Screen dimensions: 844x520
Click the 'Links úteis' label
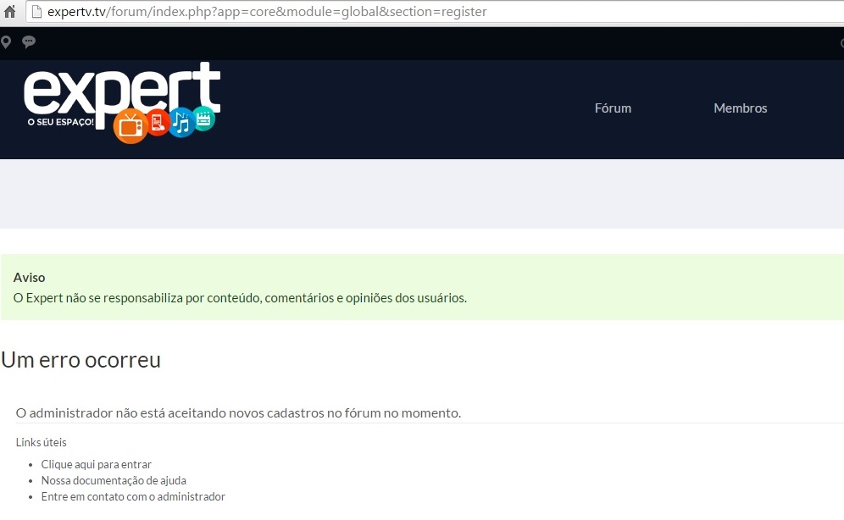[x=41, y=442]
